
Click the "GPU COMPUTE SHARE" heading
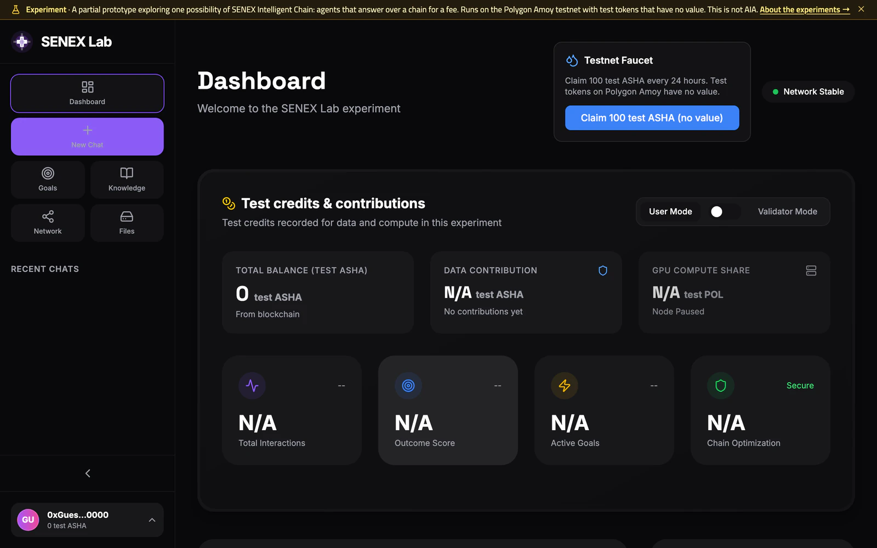701,270
